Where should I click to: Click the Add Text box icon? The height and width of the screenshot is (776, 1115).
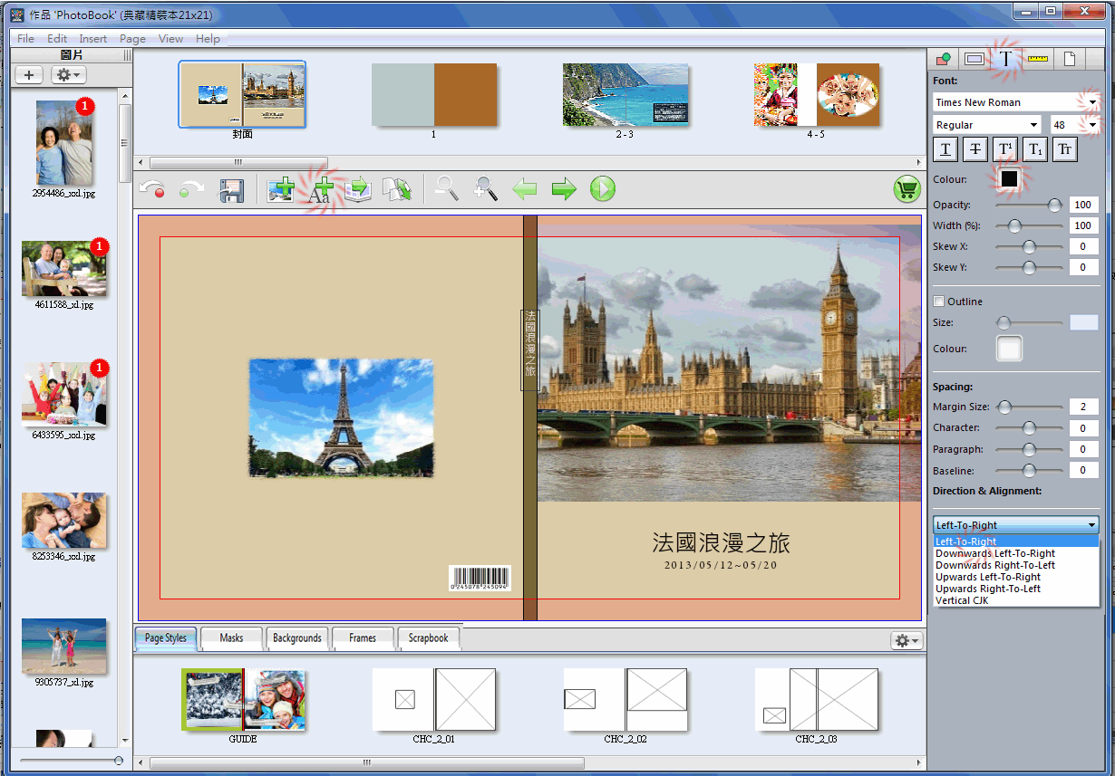pyautogui.click(x=321, y=190)
